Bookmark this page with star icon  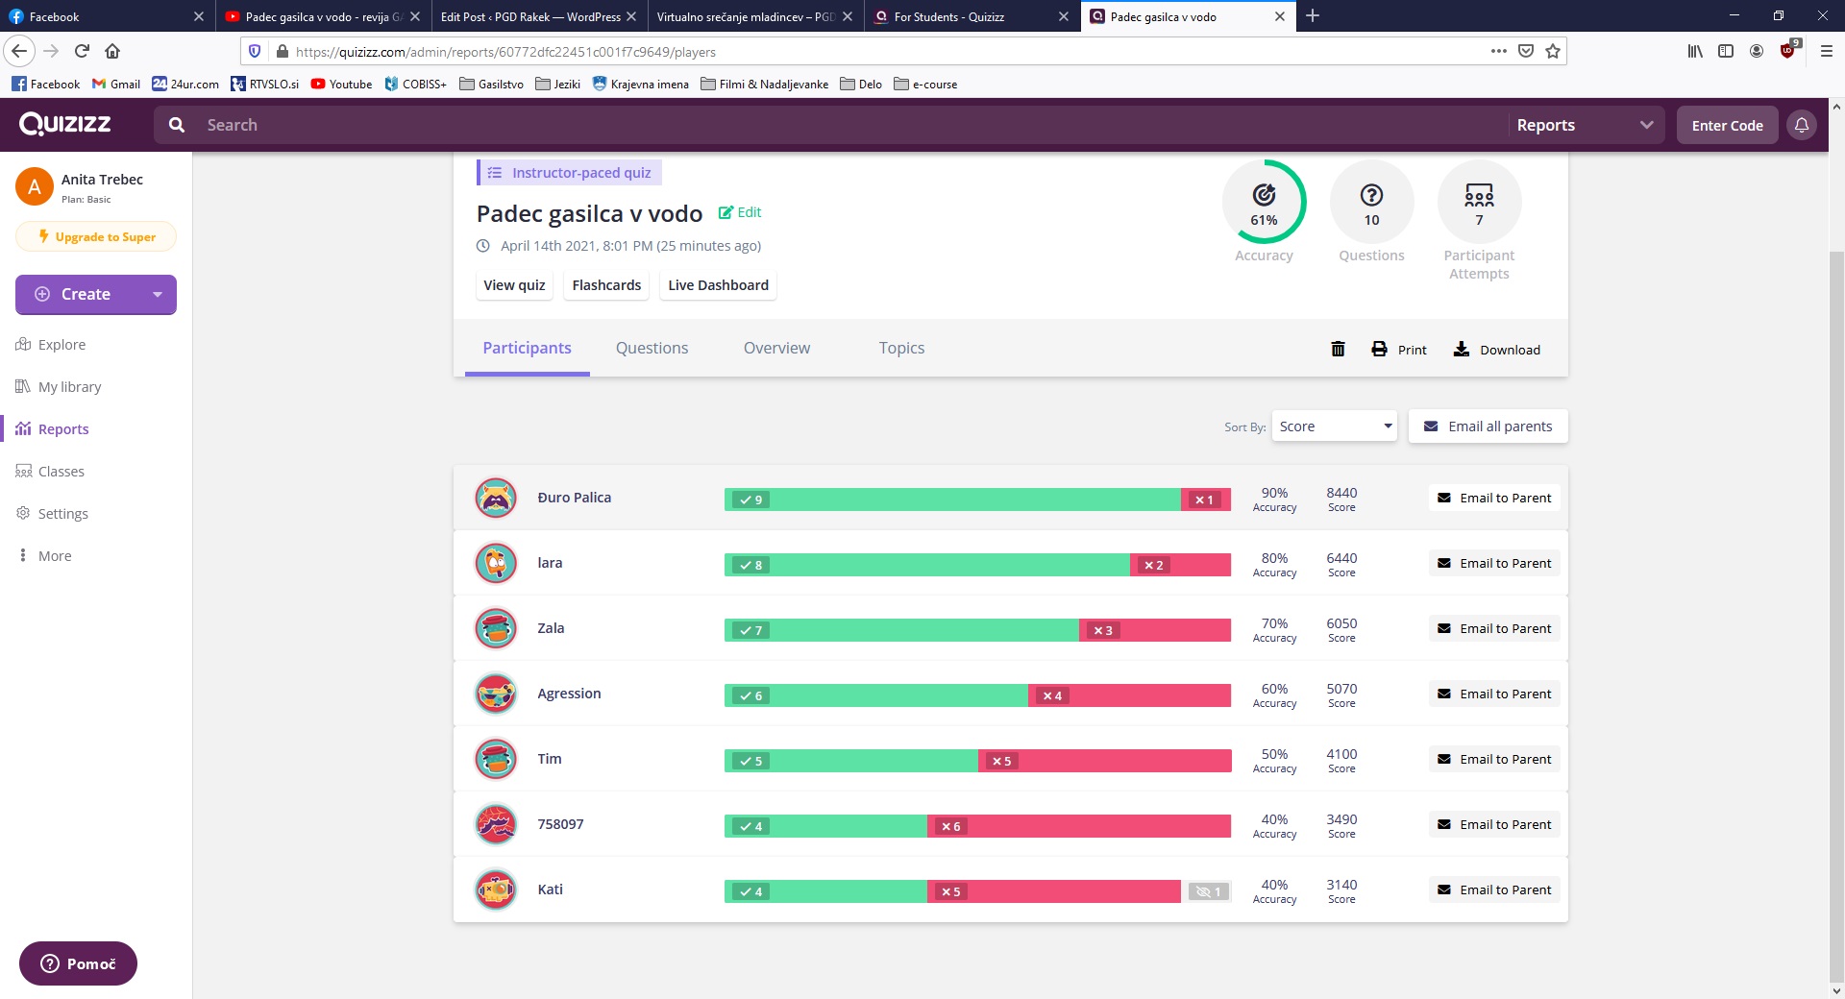[1553, 52]
